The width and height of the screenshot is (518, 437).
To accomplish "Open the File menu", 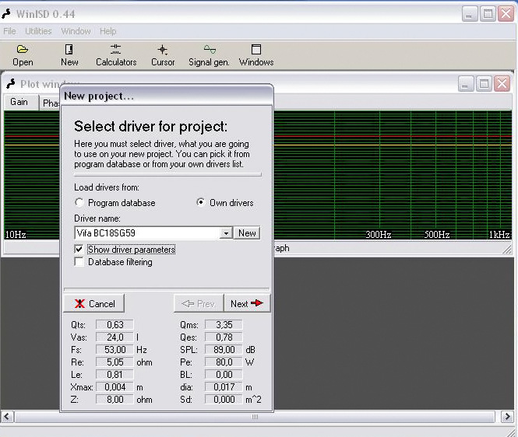I will [x=9, y=31].
